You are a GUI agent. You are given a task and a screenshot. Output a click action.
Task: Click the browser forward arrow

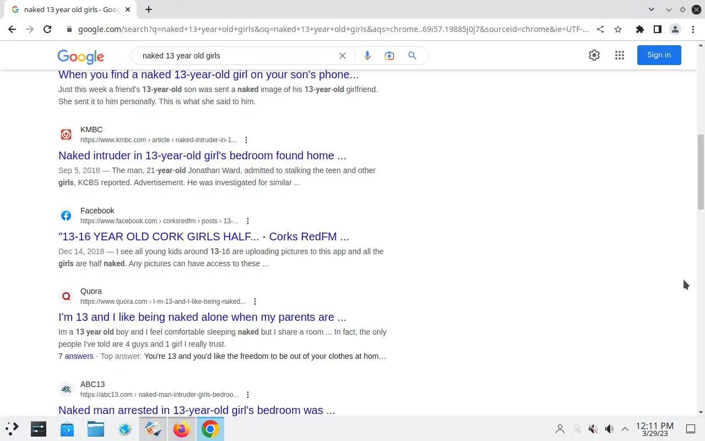pos(30,29)
